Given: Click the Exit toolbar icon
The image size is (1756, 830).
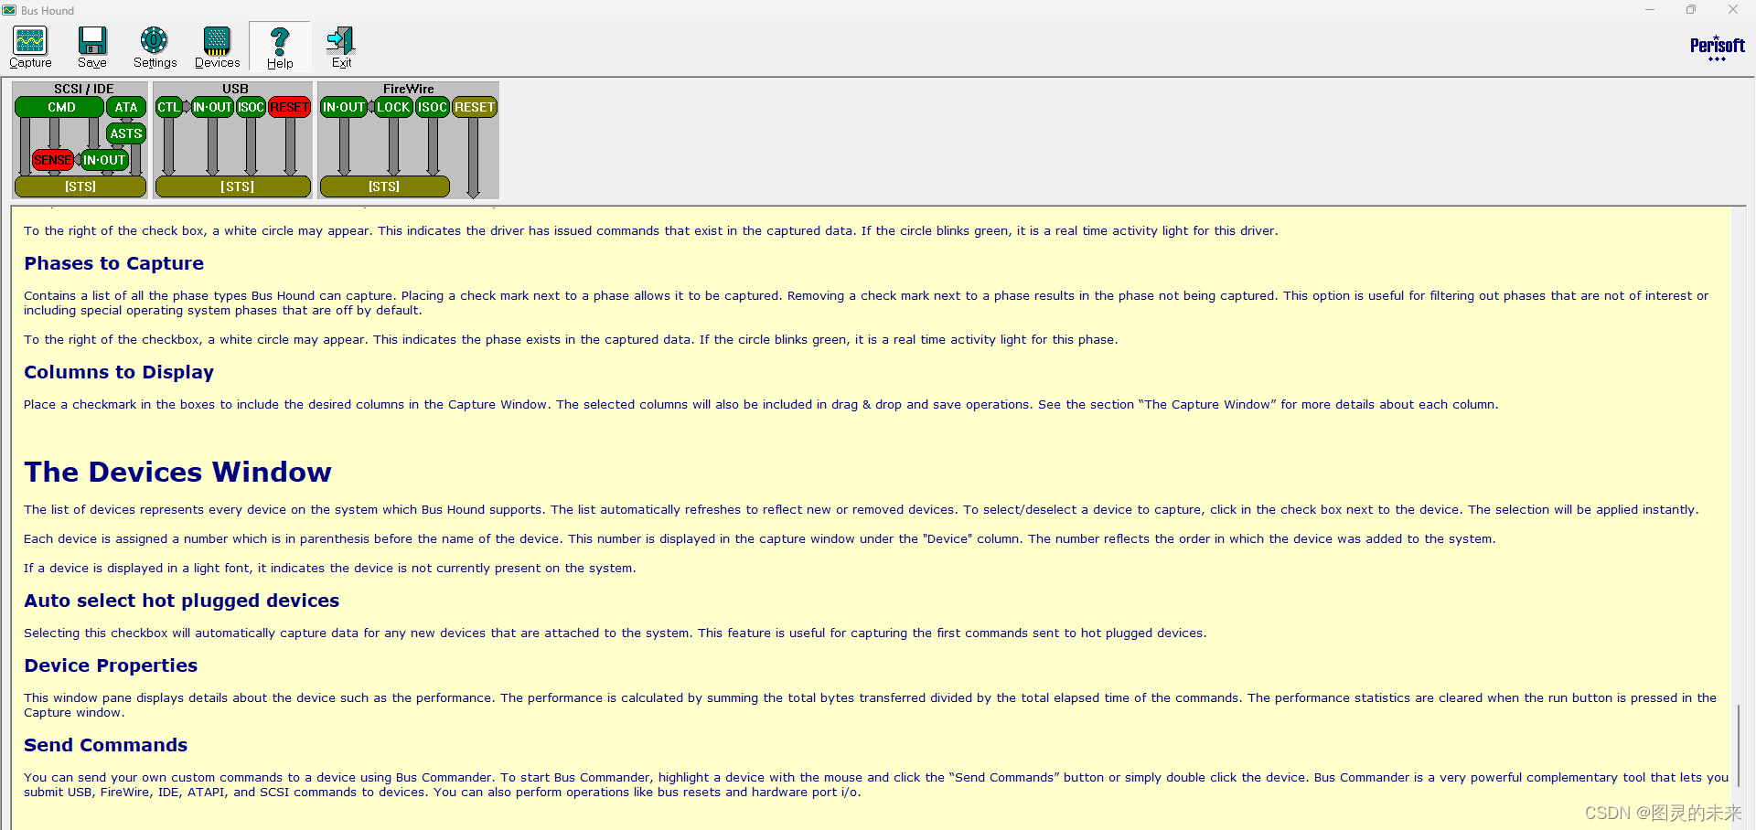Looking at the screenshot, I should pos(341,48).
